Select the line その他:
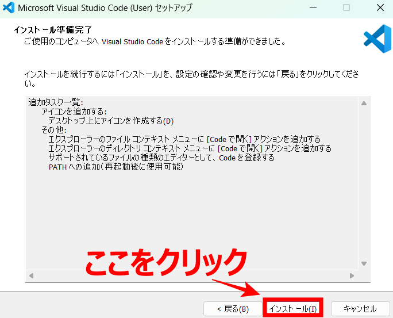The width and height of the screenshot is (393, 318). (54, 130)
